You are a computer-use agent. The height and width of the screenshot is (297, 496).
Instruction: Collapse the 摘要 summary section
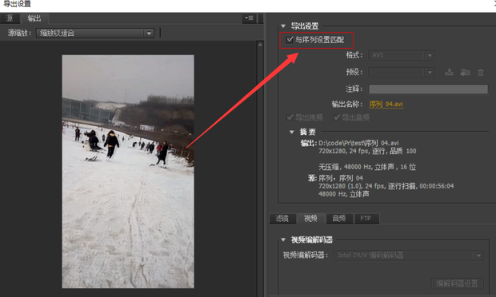coord(292,132)
